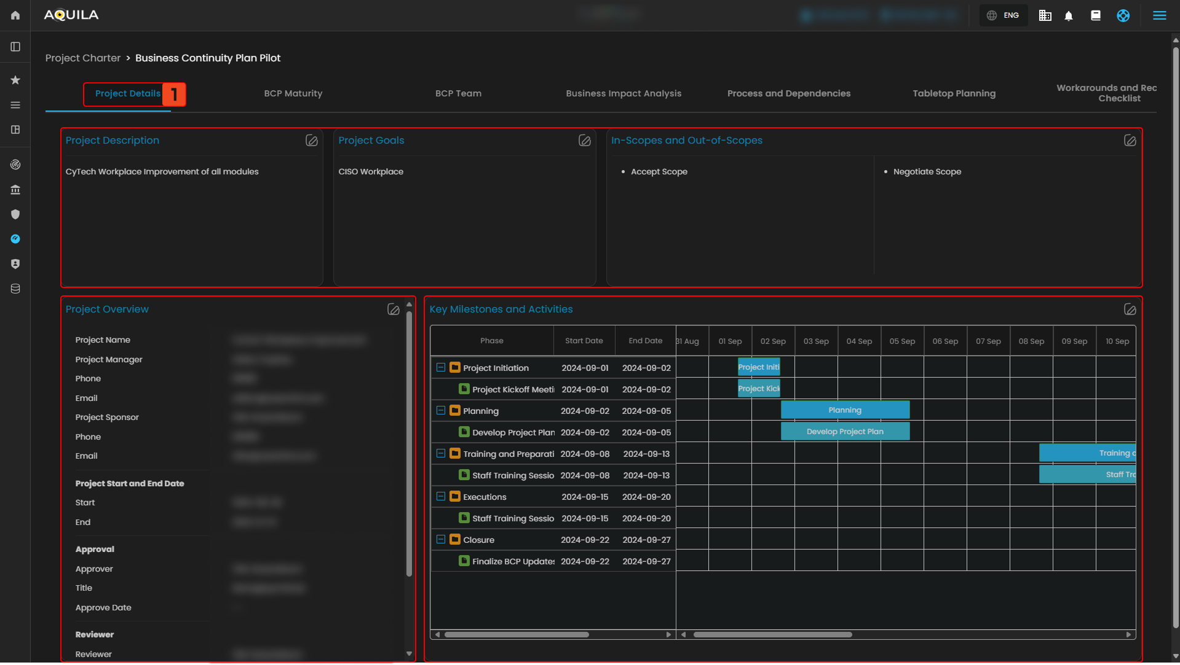Click the home icon in sidebar
This screenshot has height=665, width=1180.
click(x=15, y=15)
